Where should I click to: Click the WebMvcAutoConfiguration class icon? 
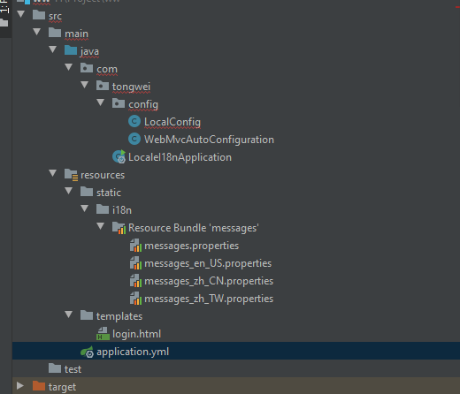point(134,139)
